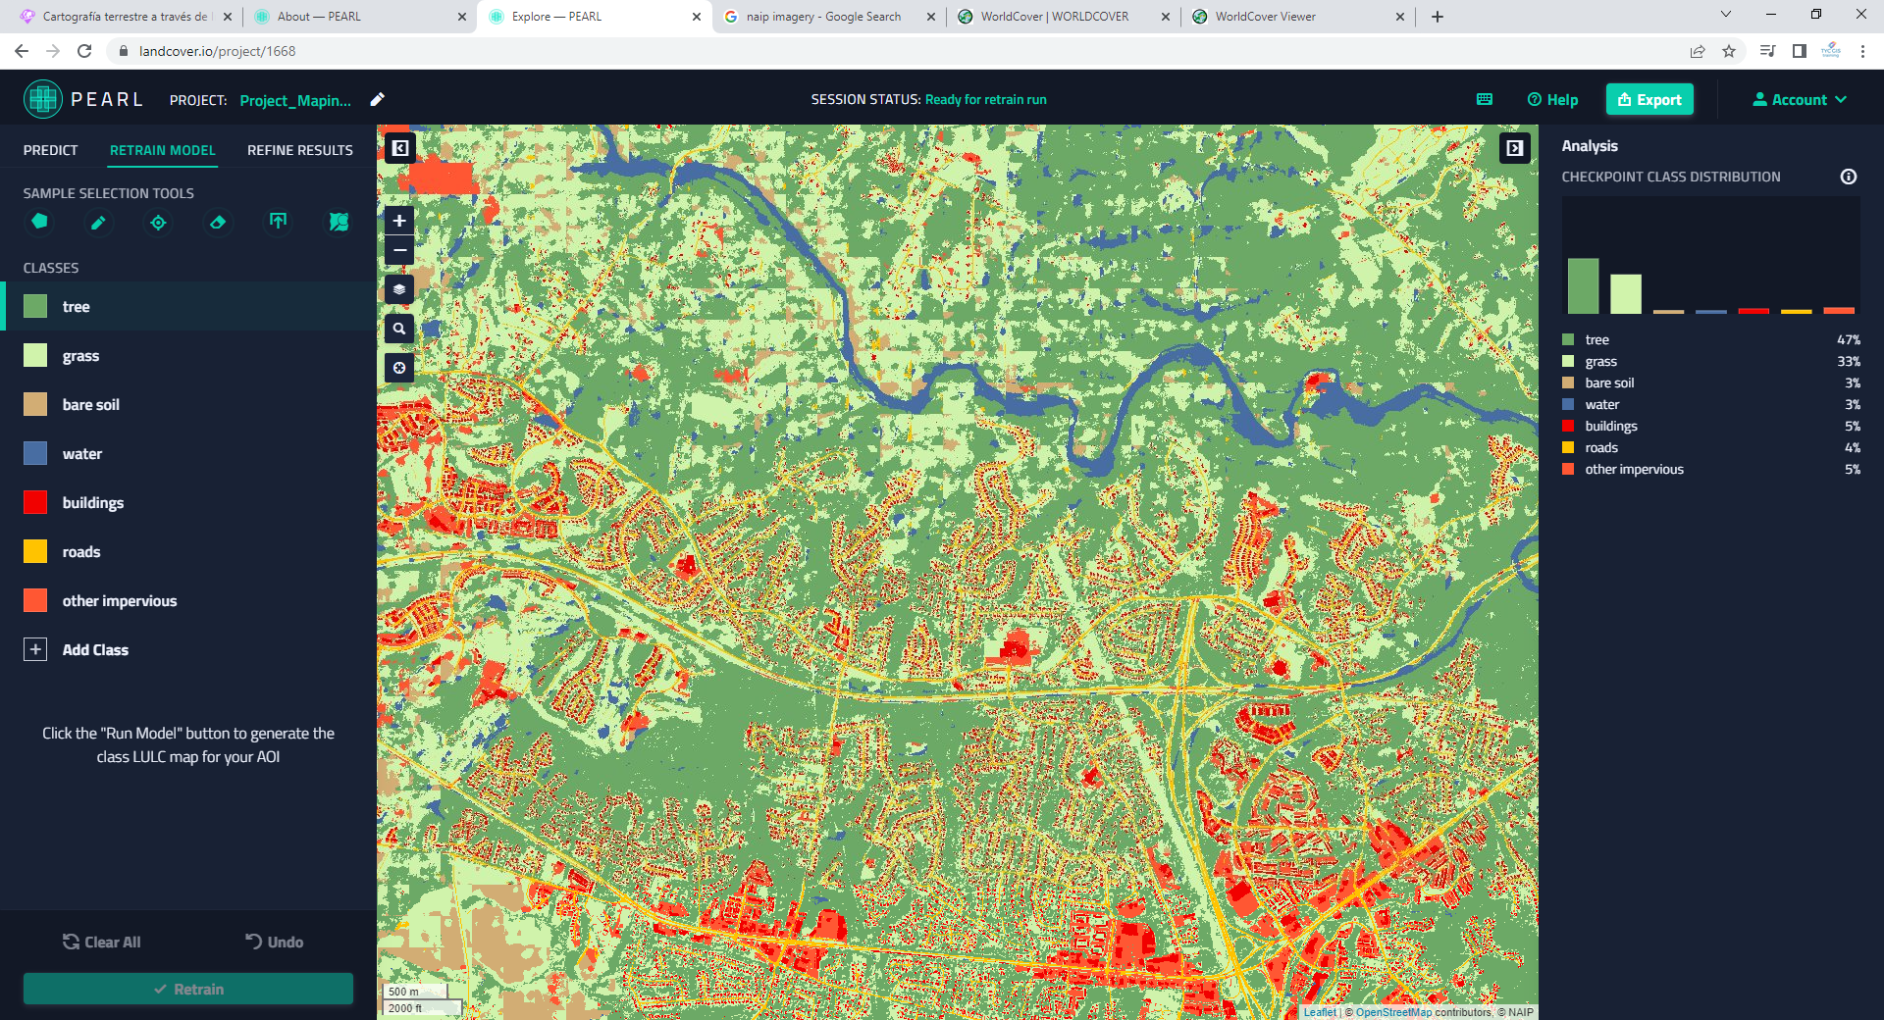This screenshot has height=1020, width=1884.
Task: Click the upload samples icon
Action: click(x=278, y=223)
